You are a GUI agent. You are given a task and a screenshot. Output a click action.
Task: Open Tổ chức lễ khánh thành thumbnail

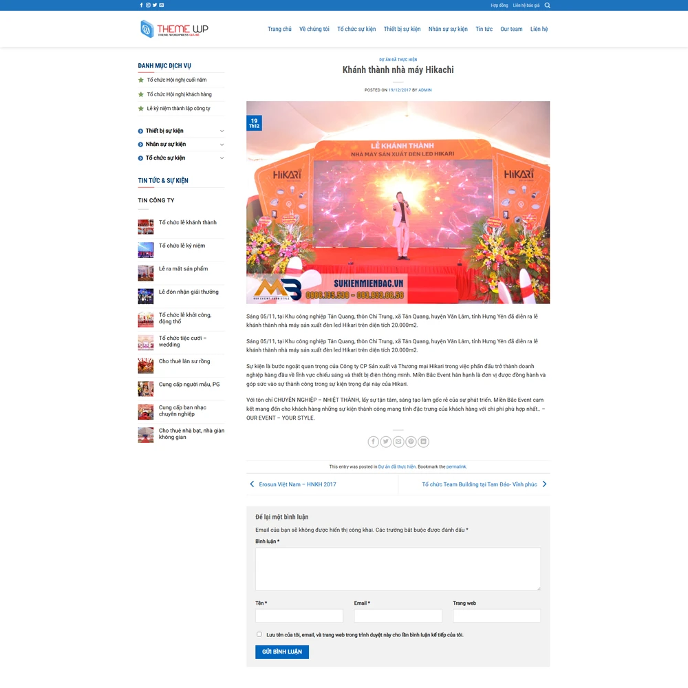(146, 227)
